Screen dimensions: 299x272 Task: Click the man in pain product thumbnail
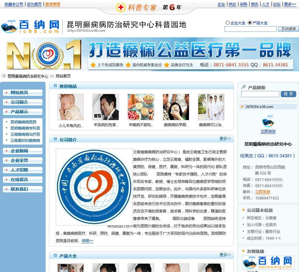pyautogui.click(x=106, y=107)
